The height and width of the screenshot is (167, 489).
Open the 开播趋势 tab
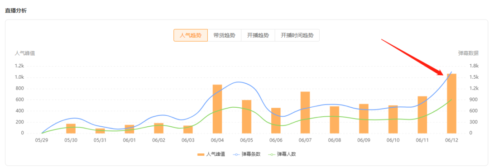click(x=258, y=35)
